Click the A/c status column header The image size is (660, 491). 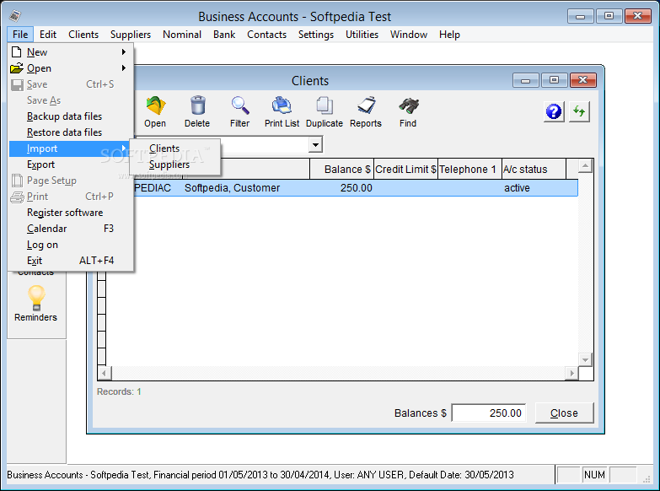click(534, 169)
